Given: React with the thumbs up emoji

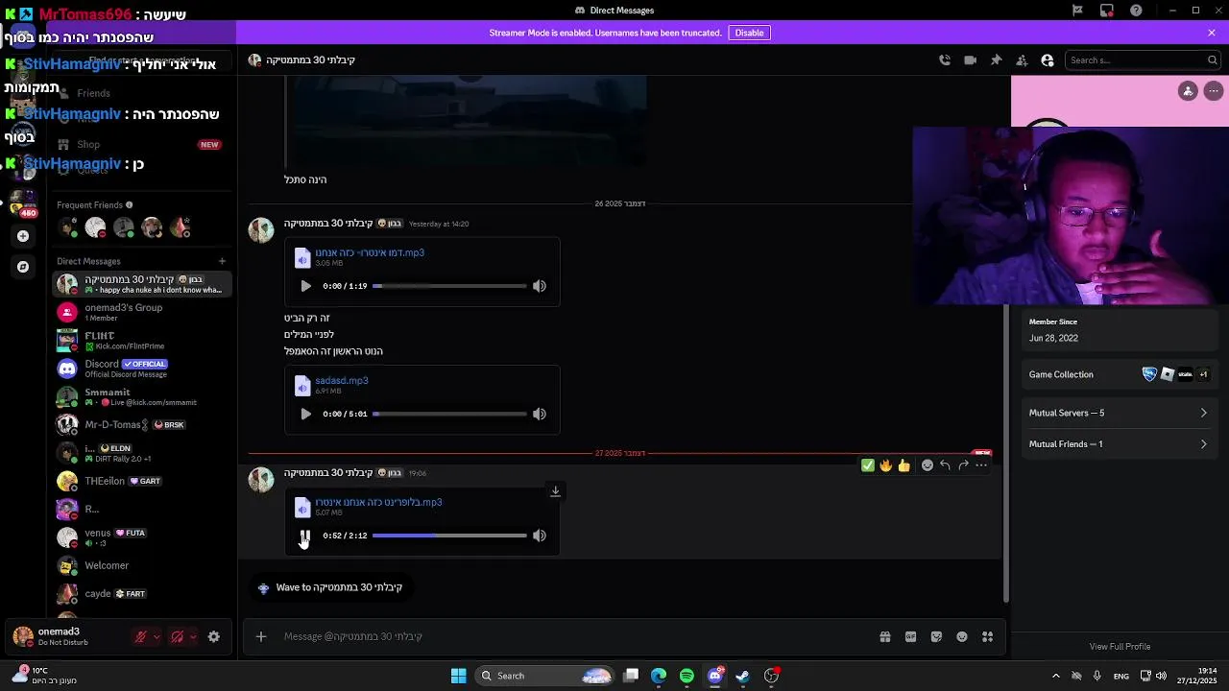Looking at the screenshot, I should click(904, 465).
